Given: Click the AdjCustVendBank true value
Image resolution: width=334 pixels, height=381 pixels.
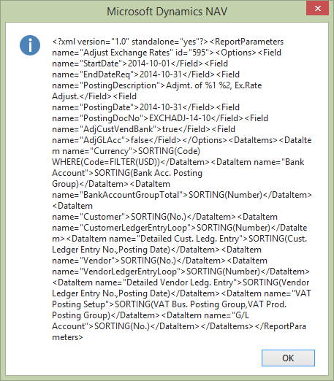Looking at the screenshot, I should (170, 129).
